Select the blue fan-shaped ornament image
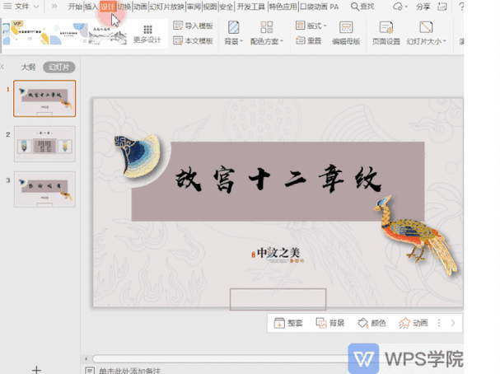 (138, 156)
